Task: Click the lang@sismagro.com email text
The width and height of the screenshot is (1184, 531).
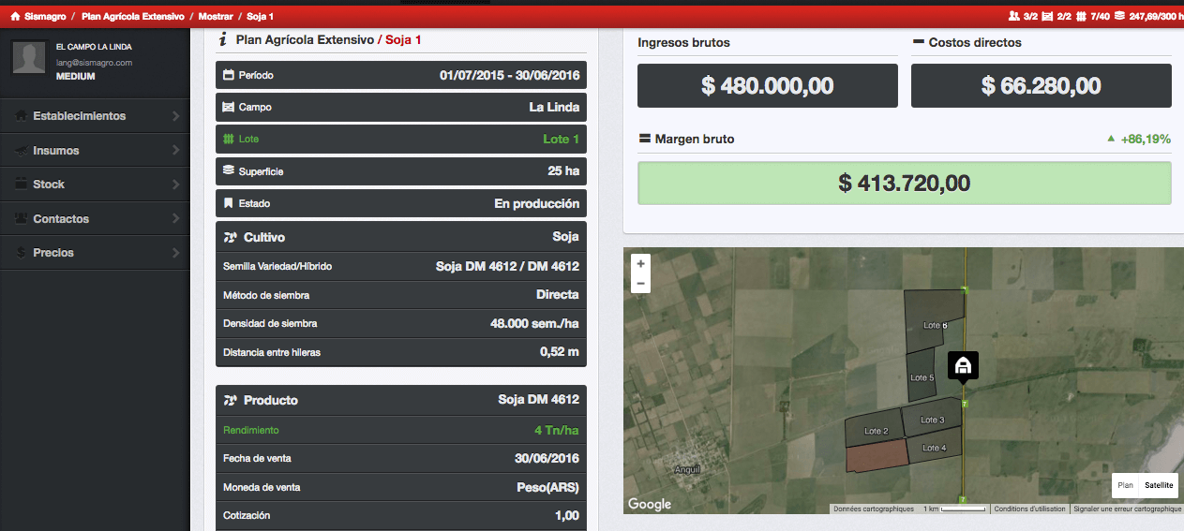Action: [94, 63]
